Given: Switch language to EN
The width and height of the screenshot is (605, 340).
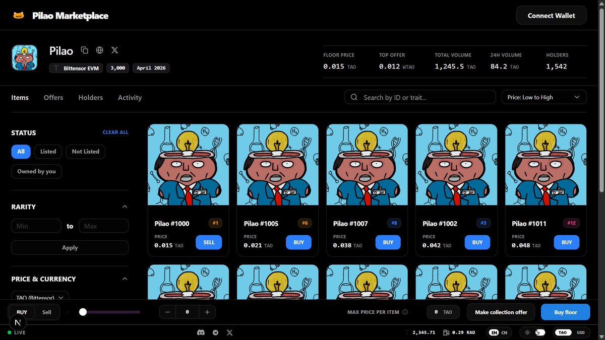Looking at the screenshot, I should 494,332.
